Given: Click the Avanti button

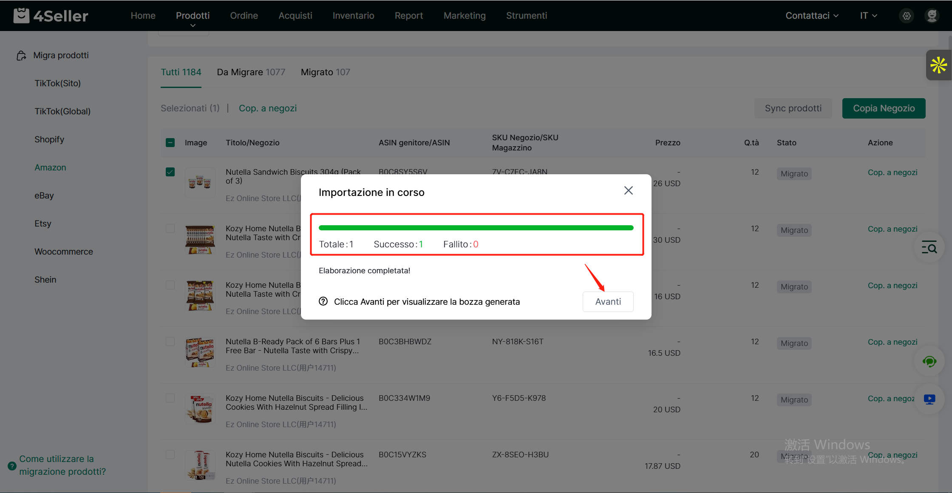Looking at the screenshot, I should (x=608, y=301).
